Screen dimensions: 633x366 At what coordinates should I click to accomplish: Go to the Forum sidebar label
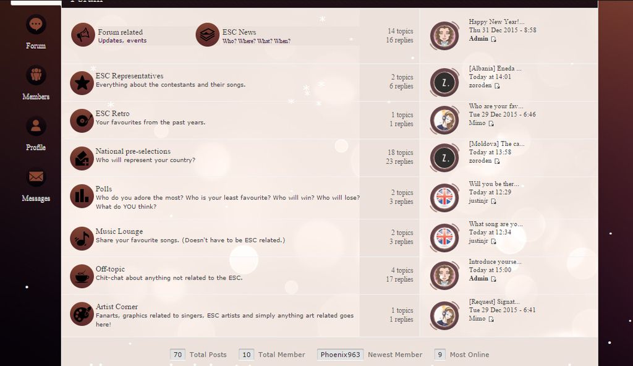[x=36, y=46]
